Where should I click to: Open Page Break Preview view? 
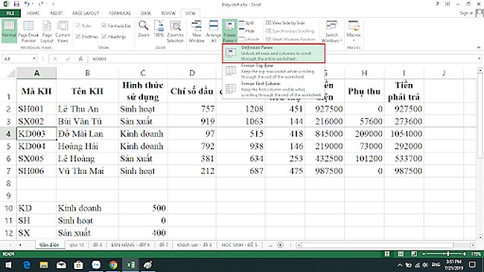[x=28, y=31]
